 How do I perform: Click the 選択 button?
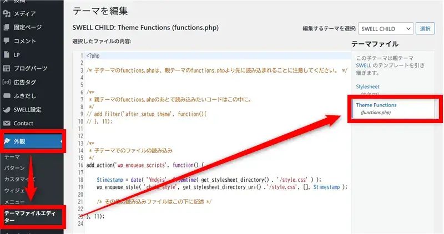click(x=425, y=29)
